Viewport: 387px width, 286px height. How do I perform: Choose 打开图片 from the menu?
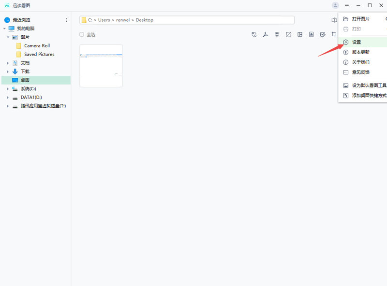tap(362, 19)
